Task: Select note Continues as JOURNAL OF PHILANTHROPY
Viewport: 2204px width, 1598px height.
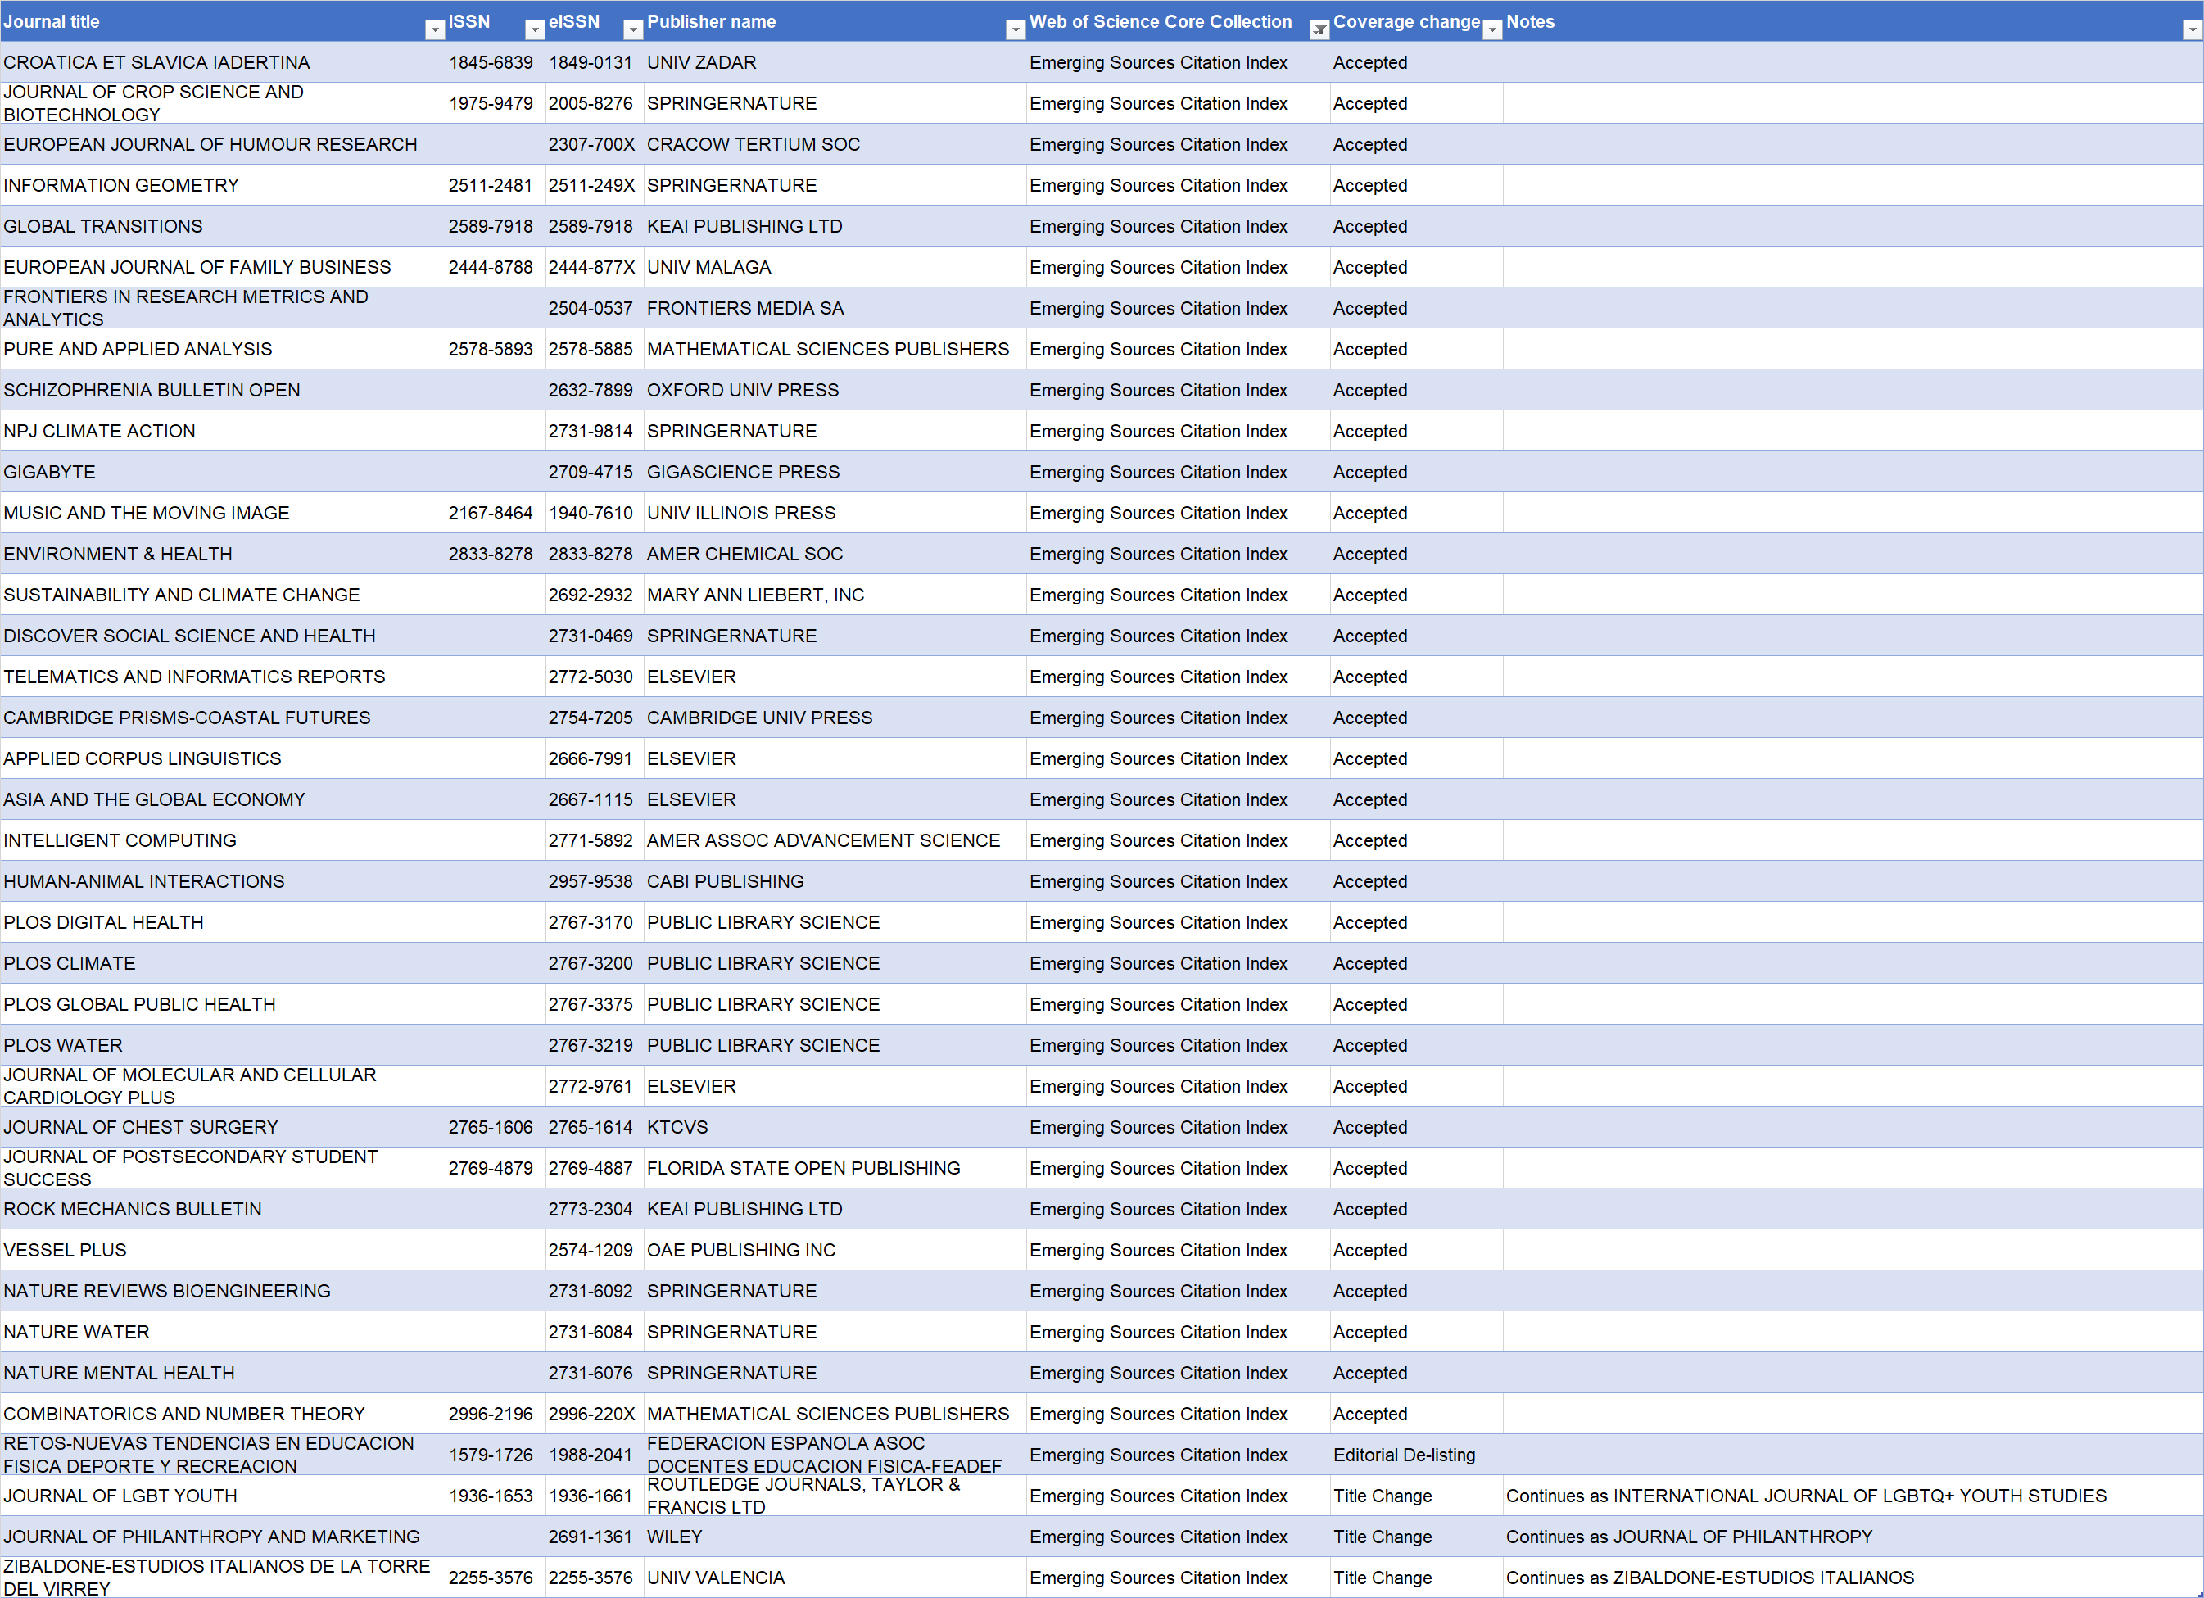Action: [x=1852, y=1536]
